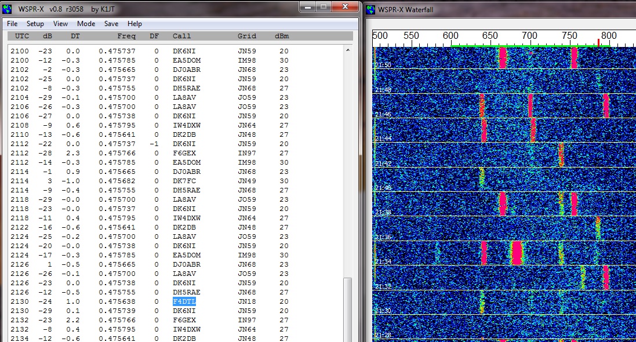Open the Save menu
This screenshot has height=342, width=636.
(111, 24)
